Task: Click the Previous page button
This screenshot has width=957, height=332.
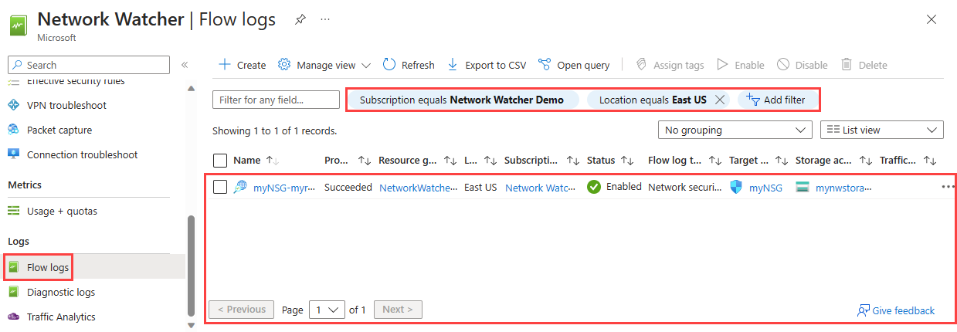Action: [x=242, y=310]
